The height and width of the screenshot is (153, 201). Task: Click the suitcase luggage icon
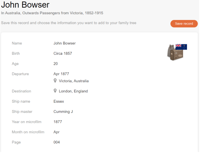[174, 53]
